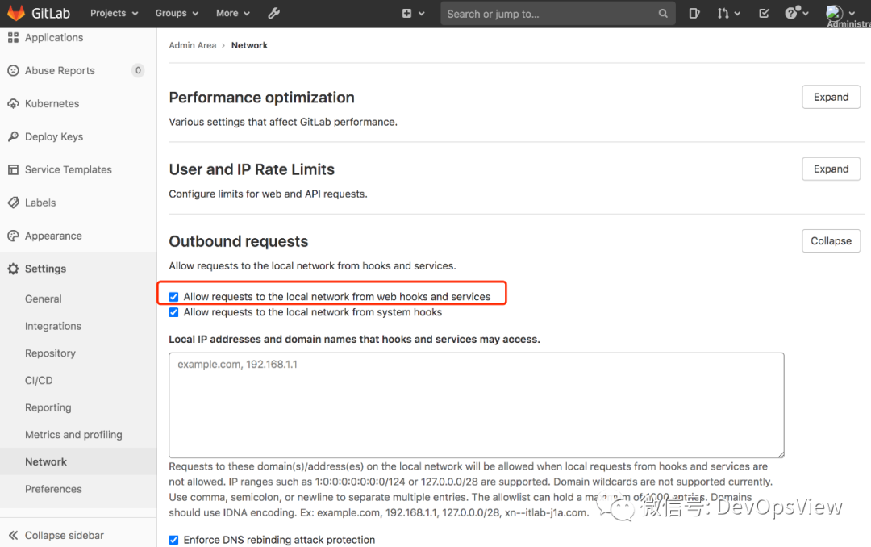Open CI/CD settings
This screenshot has width=871, height=547.
tap(39, 381)
